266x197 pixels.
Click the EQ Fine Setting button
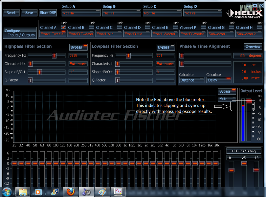pyautogui.click(x=244, y=151)
